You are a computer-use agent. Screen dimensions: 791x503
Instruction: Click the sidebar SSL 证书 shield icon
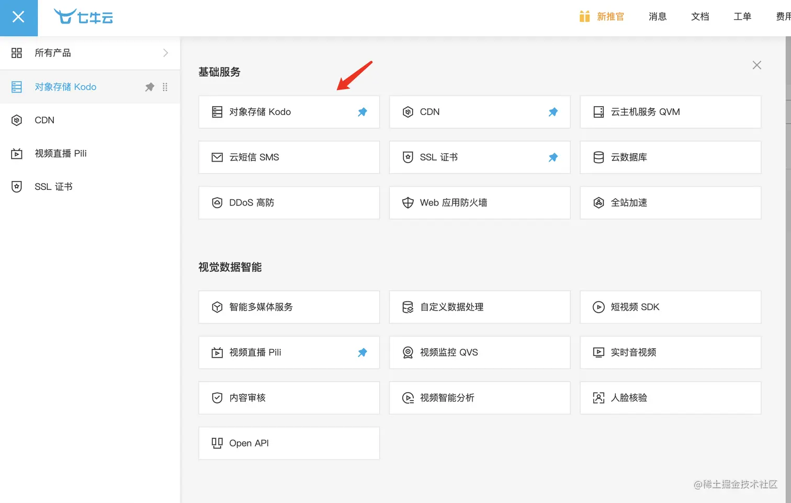(17, 187)
